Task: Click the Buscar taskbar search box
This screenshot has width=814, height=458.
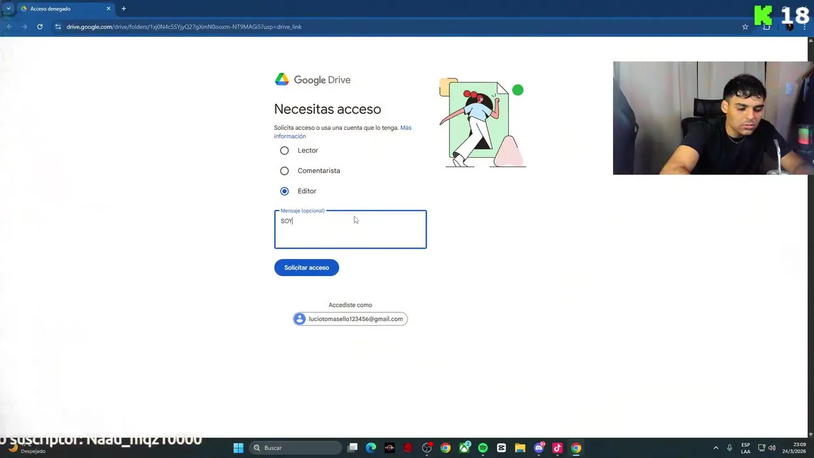Action: click(295, 448)
